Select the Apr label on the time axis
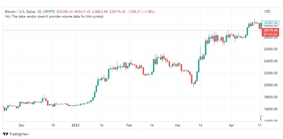 tap(231, 125)
